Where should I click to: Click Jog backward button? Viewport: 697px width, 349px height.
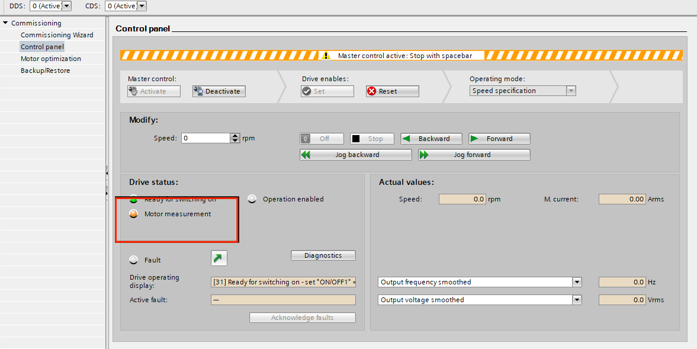(x=355, y=155)
